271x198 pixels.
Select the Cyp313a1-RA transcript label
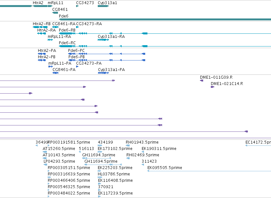(111, 37)
